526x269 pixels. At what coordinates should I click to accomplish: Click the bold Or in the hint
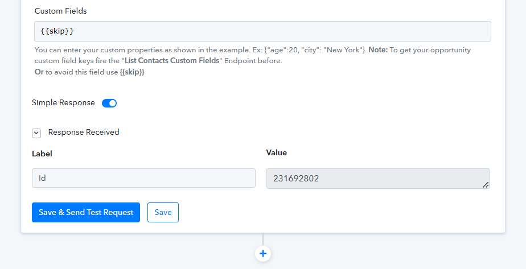pyautogui.click(x=39, y=72)
